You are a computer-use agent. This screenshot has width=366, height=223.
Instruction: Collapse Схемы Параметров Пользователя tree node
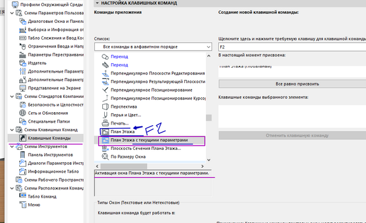tap(12, 13)
